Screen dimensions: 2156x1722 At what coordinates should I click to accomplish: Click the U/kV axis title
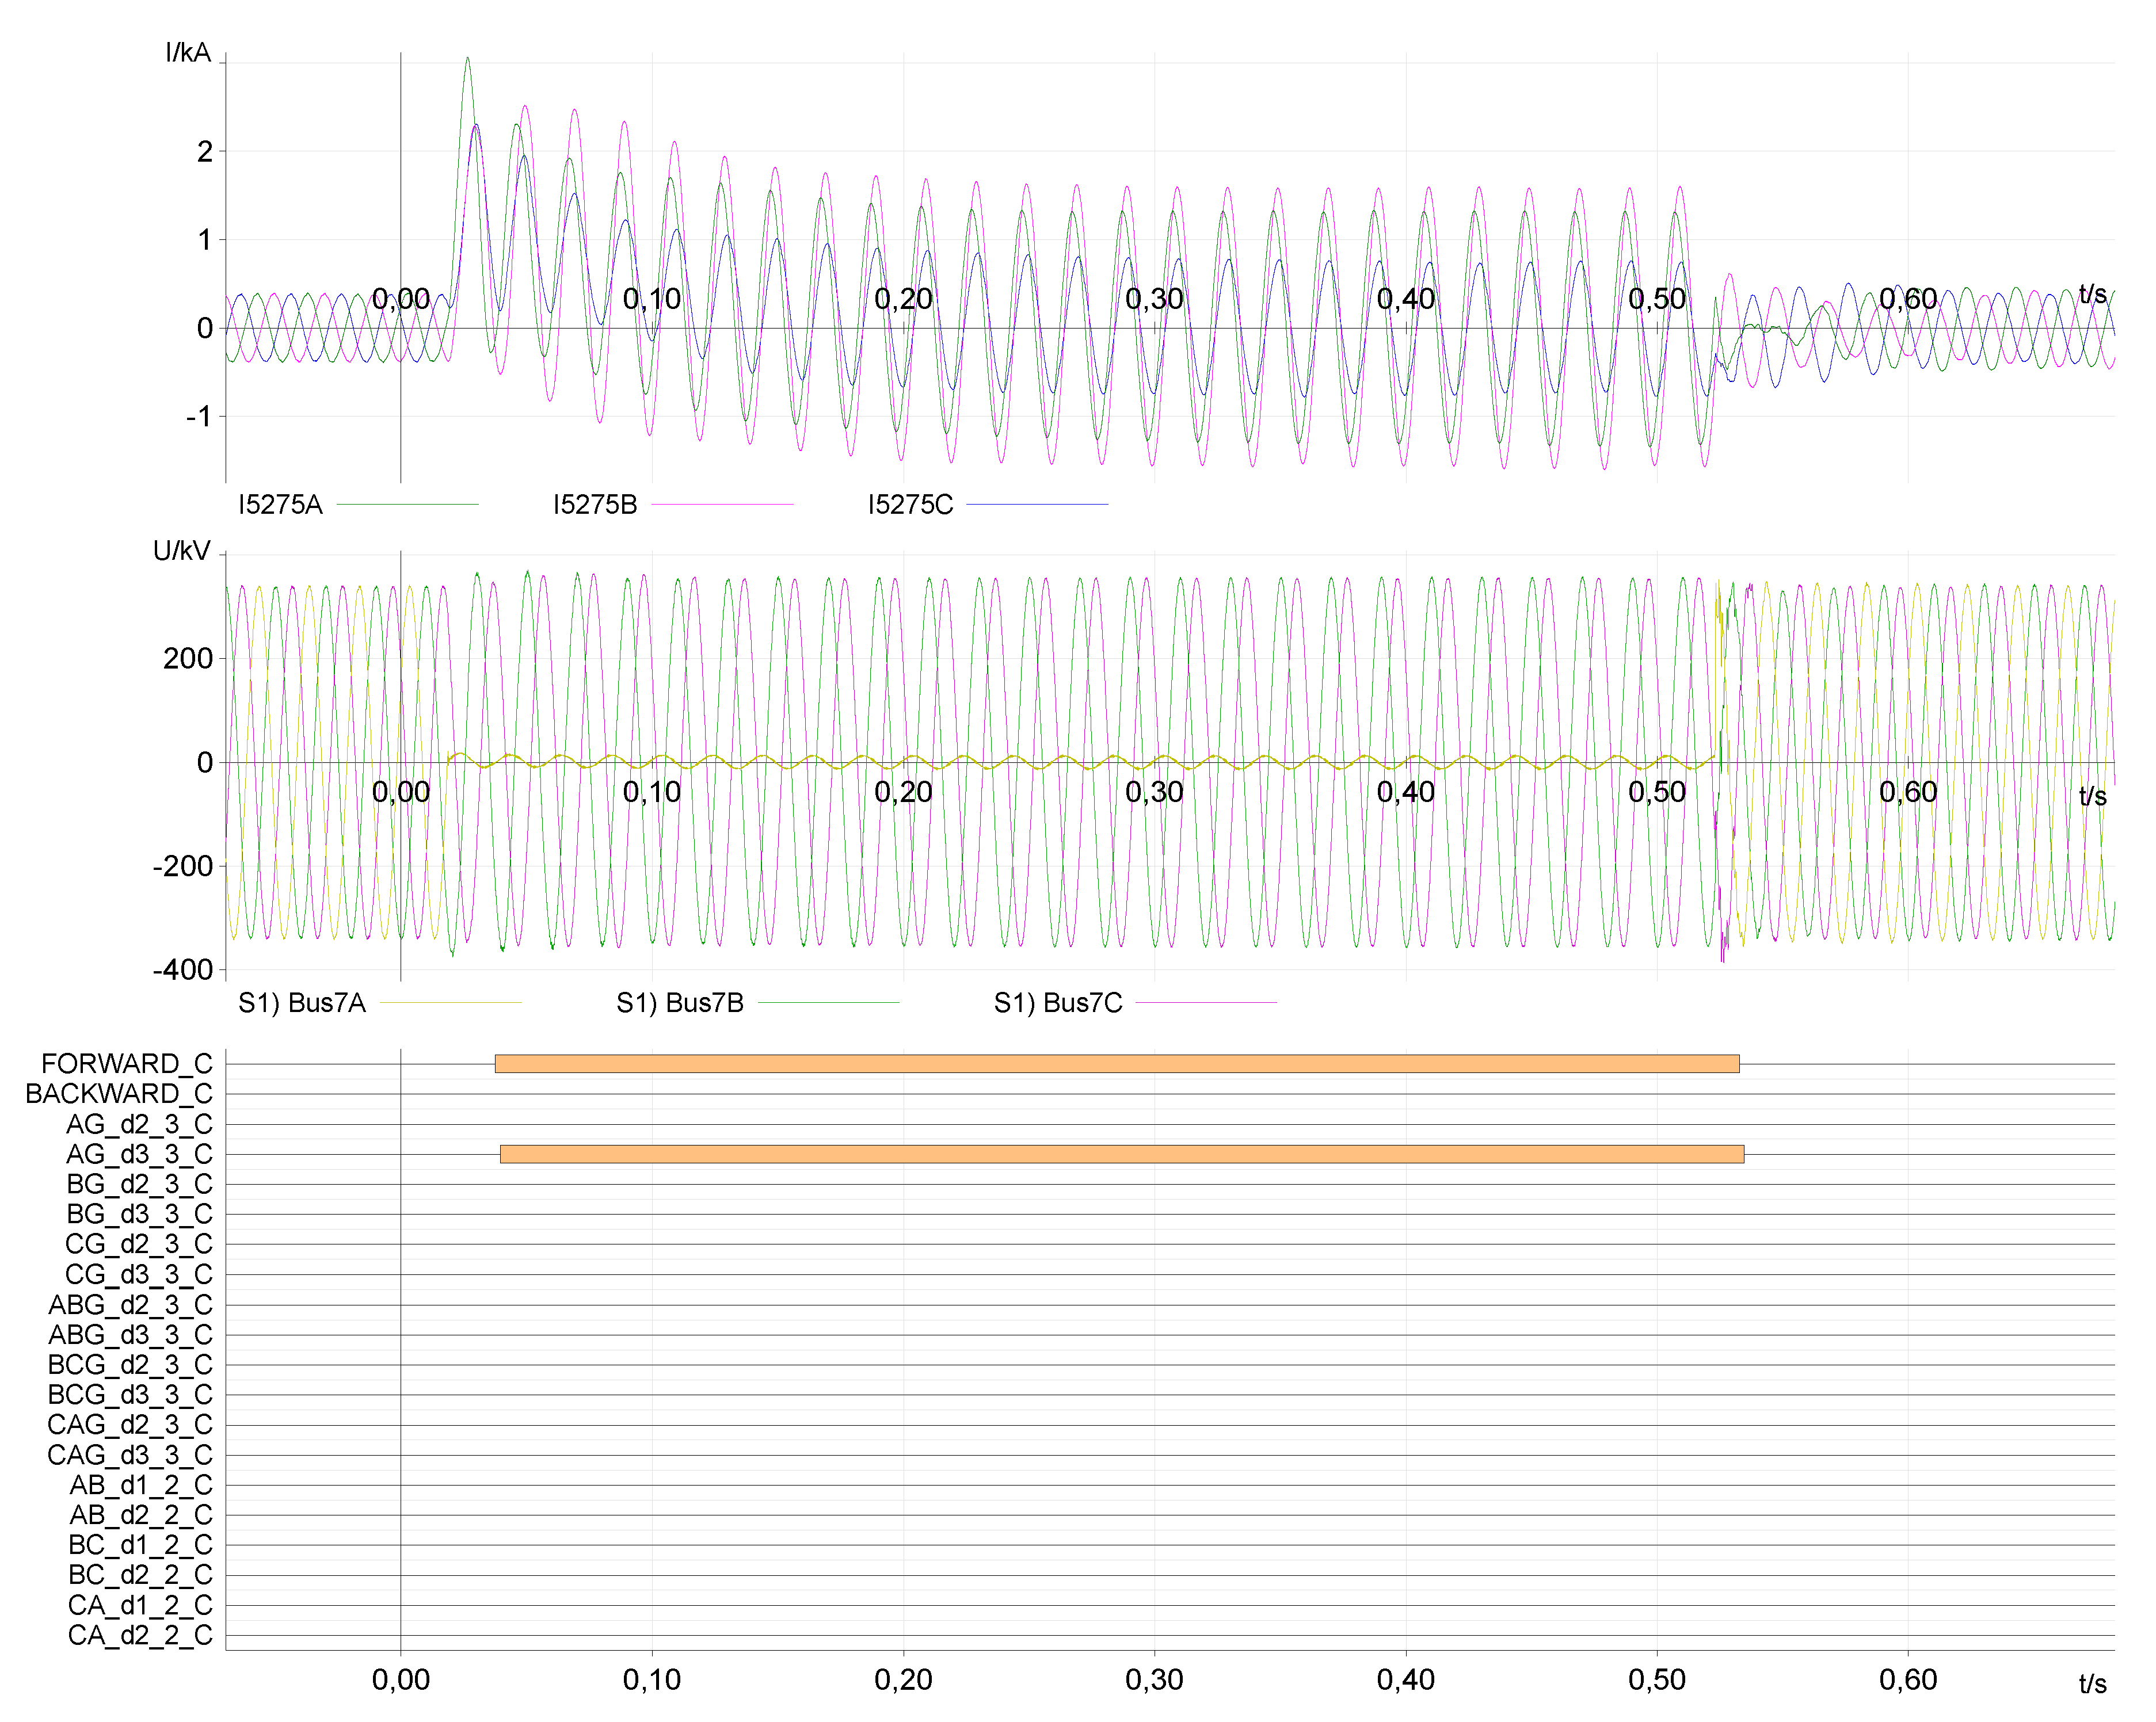point(182,551)
